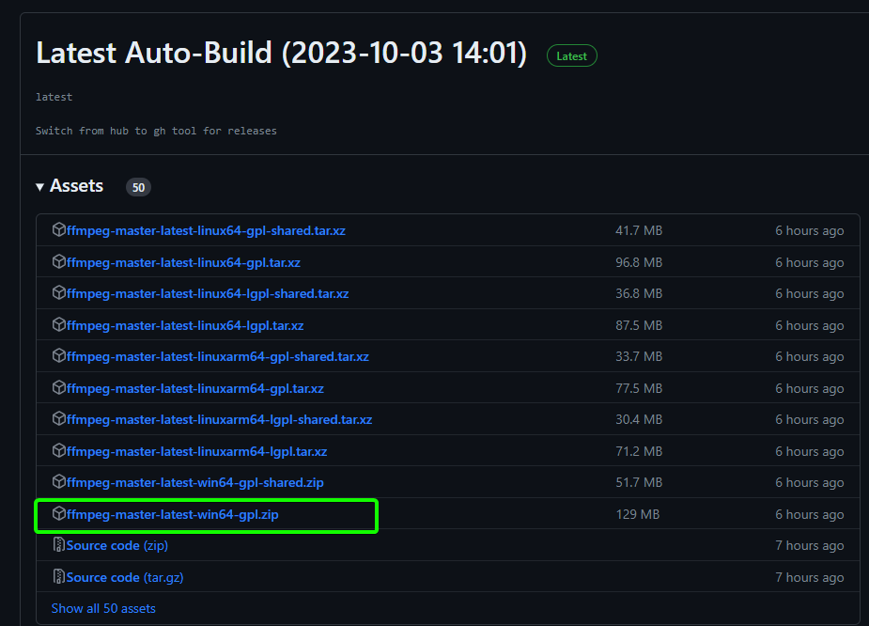This screenshot has width=869, height=626.
Task: Download ffmpeg-master-latest-linuxarm64-gpl.tar.xz
Action: tap(195, 389)
